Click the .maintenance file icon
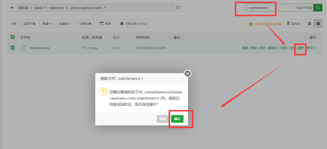This screenshot has width=327, height=149. (24, 48)
